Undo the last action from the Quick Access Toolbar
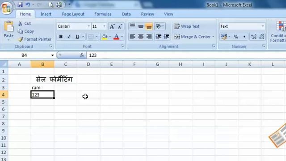The width and height of the screenshot is (286, 161). tap(28, 5)
